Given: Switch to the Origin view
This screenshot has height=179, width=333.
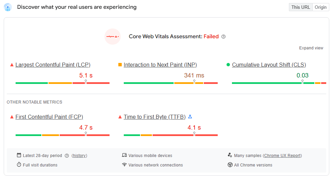Looking at the screenshot, I should 320,7.
